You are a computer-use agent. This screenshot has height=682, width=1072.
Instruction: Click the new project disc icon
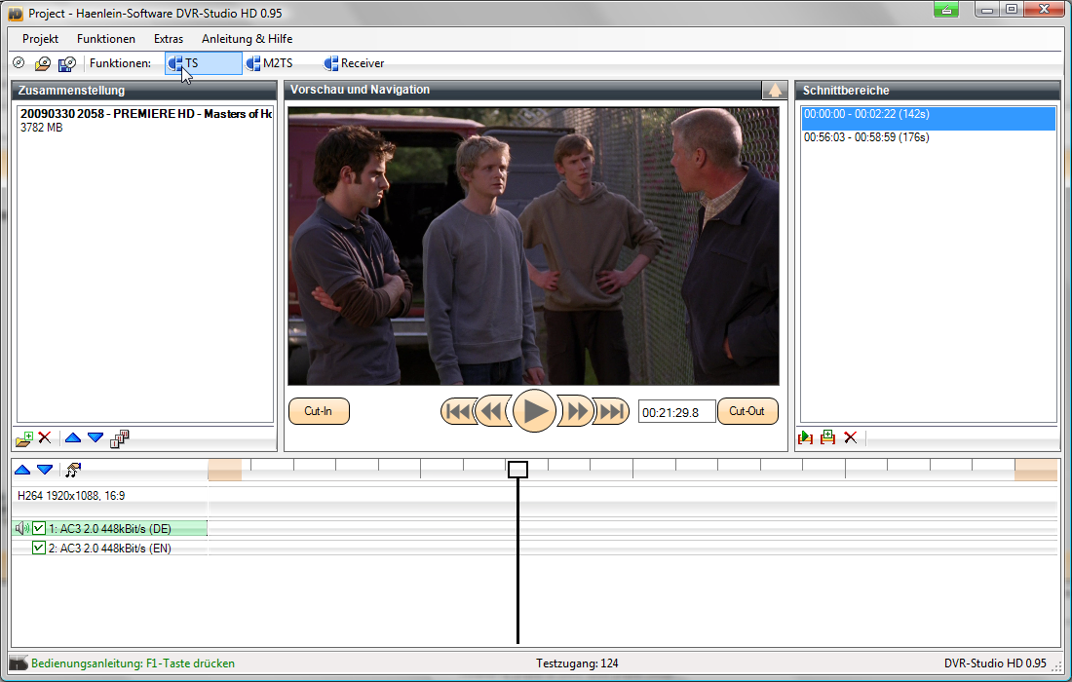tap(19, 63)
